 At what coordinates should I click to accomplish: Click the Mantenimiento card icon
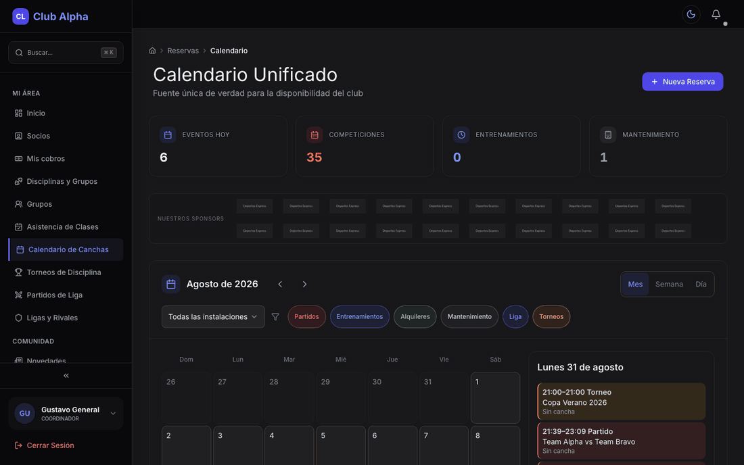point(608,135)
